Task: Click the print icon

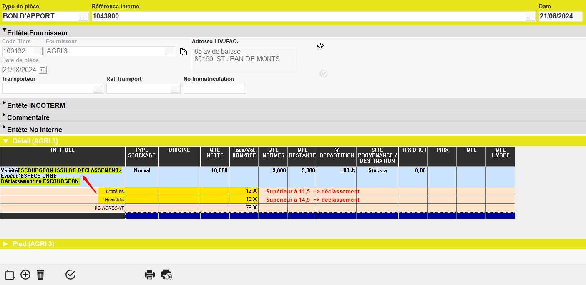Action: click(x=150, y=275)
